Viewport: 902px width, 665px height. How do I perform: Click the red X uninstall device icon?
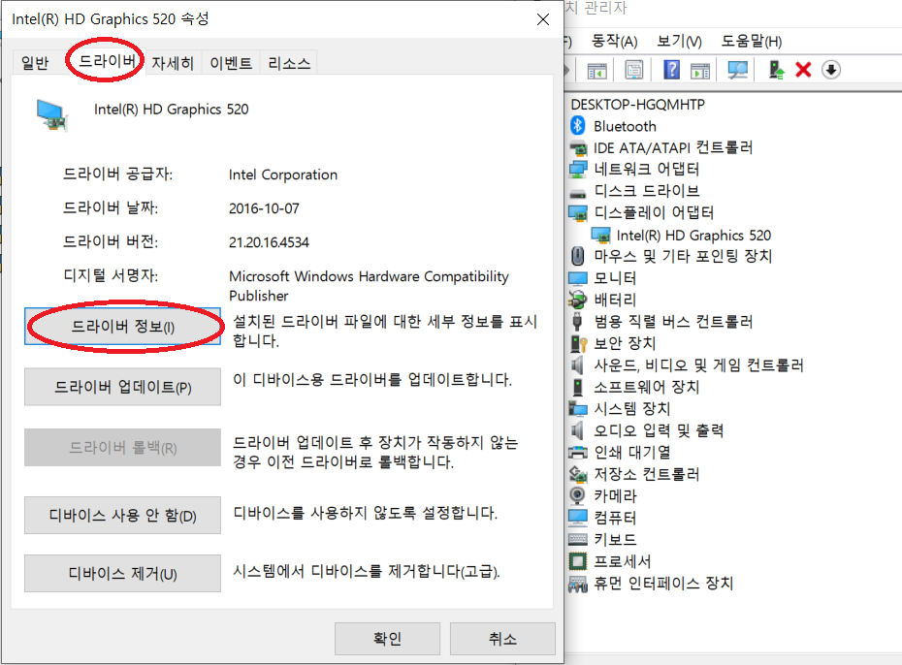pos(803,70)
